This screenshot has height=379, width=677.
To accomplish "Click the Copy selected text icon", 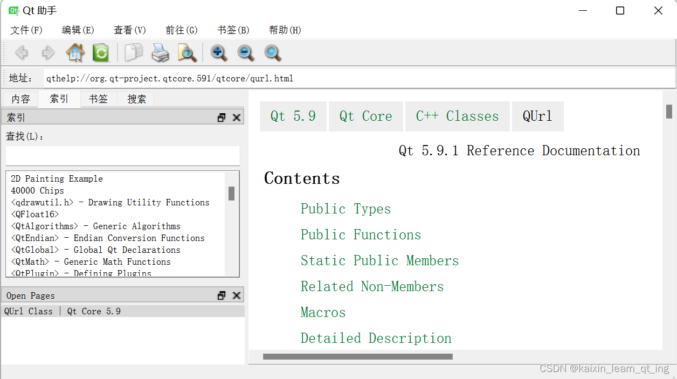I will point(134,53).
